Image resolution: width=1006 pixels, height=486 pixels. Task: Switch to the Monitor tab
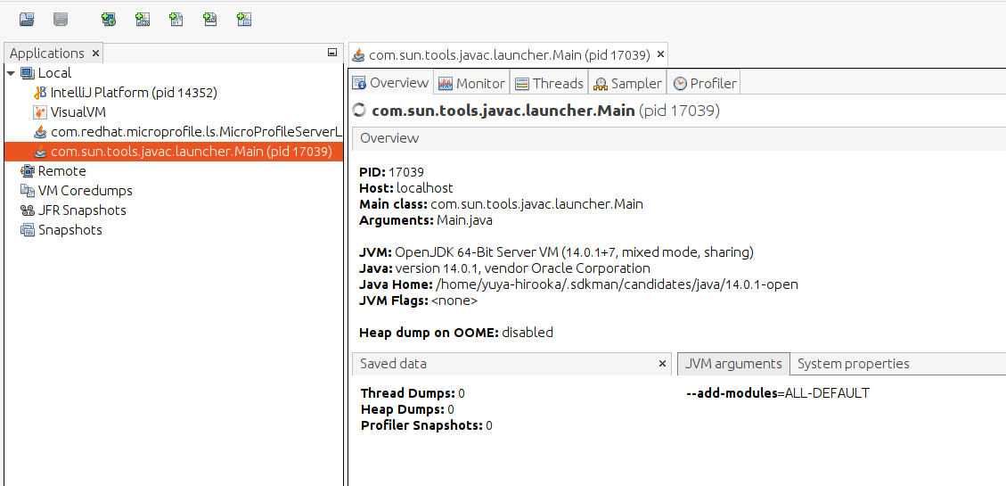(472, 84)
